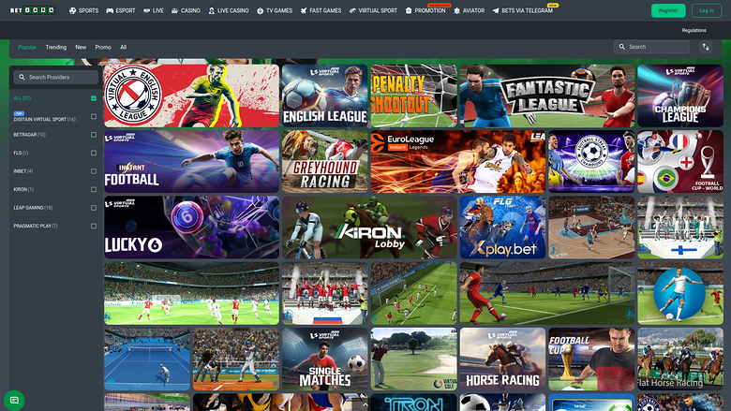Screen dimensions: 731x411
Task: Click the Aviator icon in the navigation bar
Action: (457, 10)
